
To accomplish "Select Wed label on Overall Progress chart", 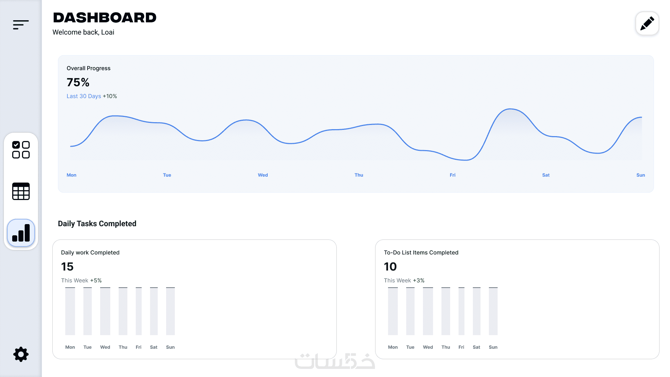I will (x=263, y=175).
